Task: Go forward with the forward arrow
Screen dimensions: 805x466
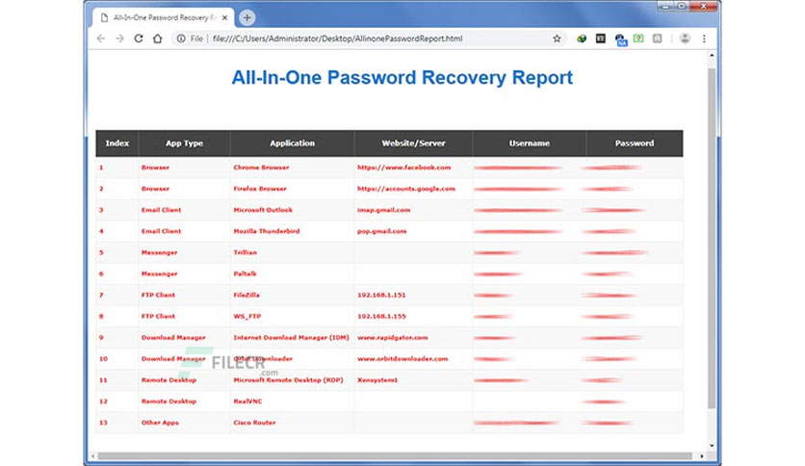Action: [x=119, y=39]
